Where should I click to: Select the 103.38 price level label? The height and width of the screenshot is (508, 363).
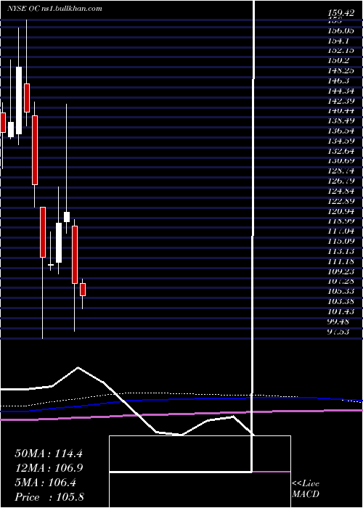tap(340, 301)
